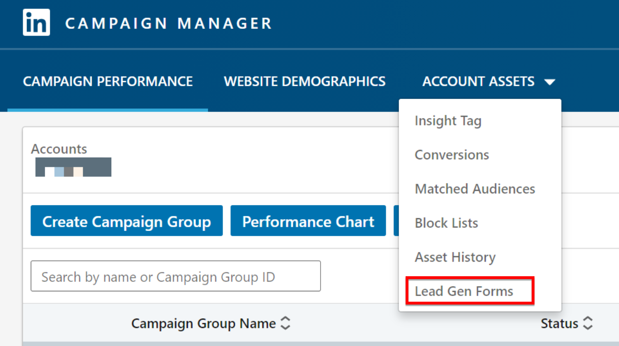Viewport: 619px width, 346px height.
Task: Click the Status column header text
Action: pyautogui.click(x=559, y=323)
